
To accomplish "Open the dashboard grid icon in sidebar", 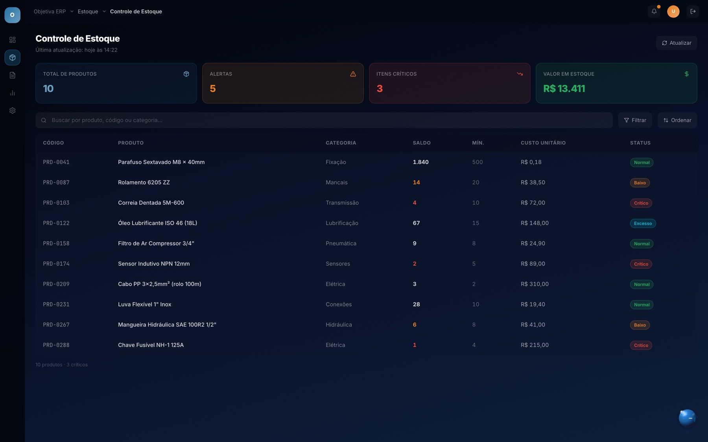I will coord(12,40).
